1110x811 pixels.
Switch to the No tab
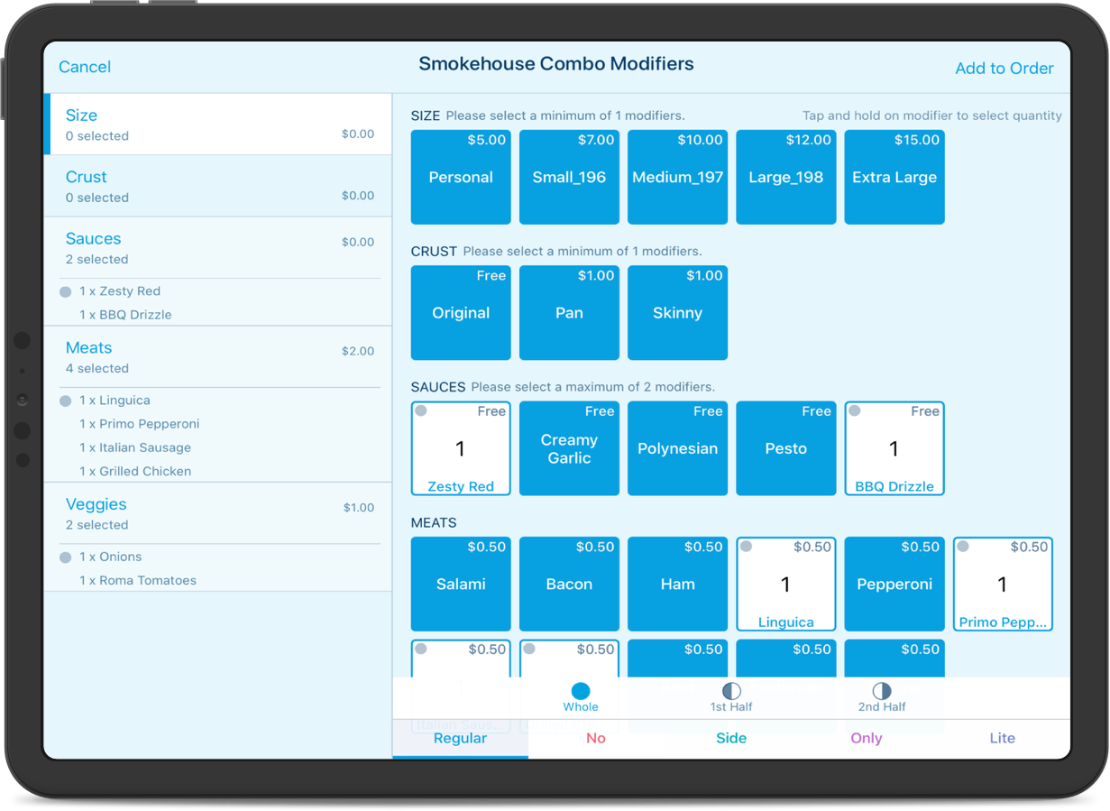click(x=595, y=738)
